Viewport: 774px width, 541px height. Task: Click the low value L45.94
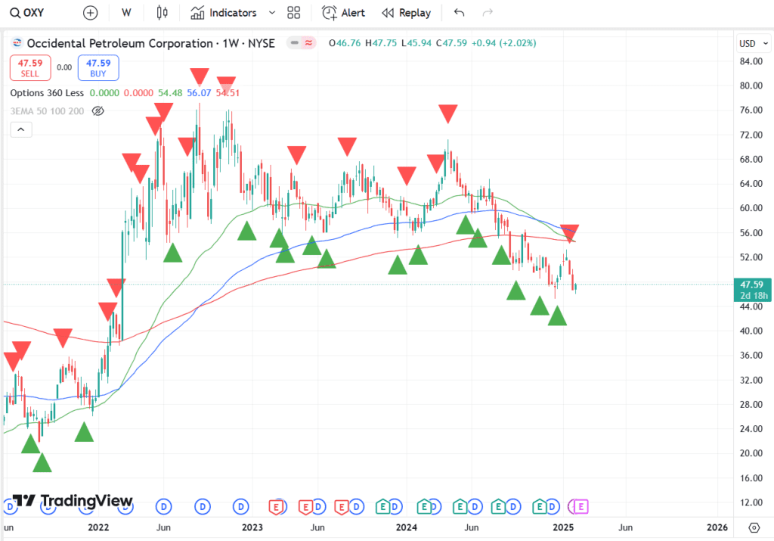tap(416, 43)
